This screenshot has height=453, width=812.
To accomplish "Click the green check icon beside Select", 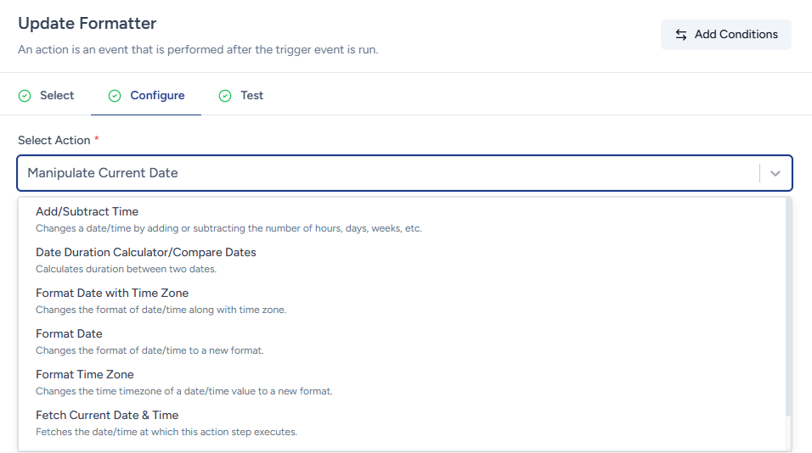I will [25, 96].
